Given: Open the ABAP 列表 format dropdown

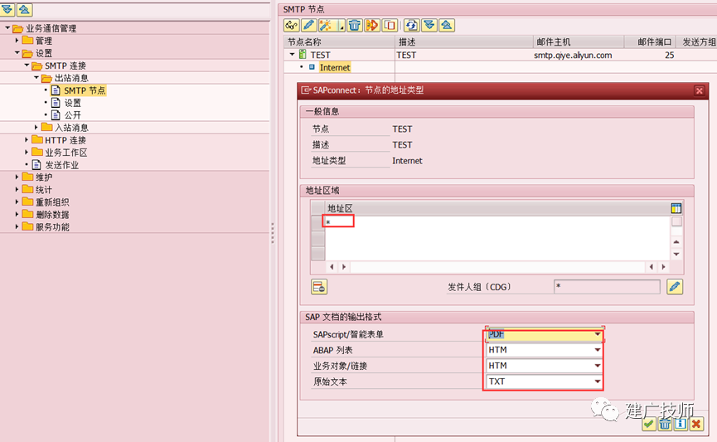Looking at the screenshot, I should pos(597,350).
